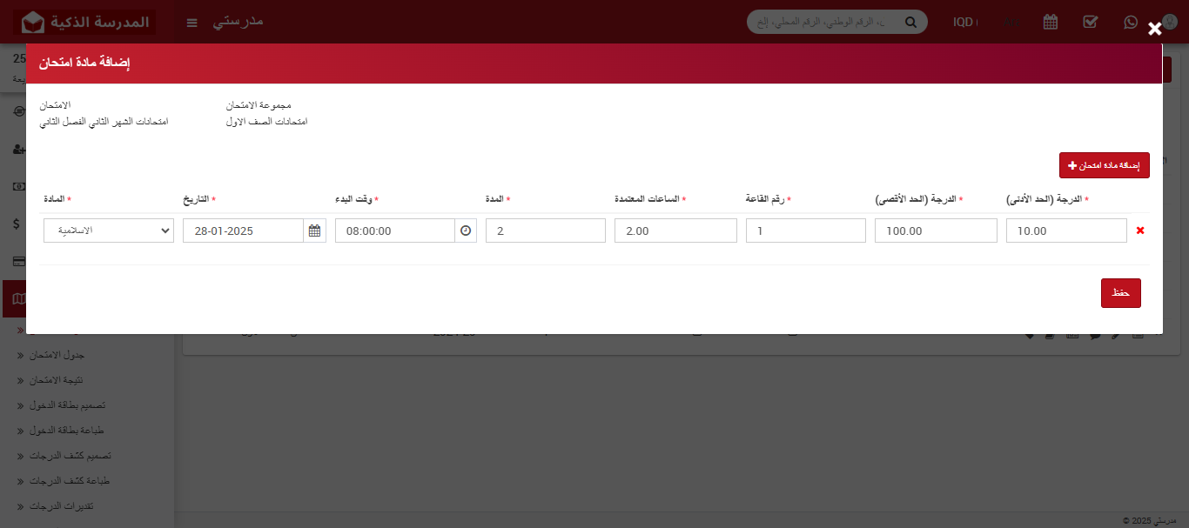
Task: Click the المدة duration input field
Action: coord(545,230)
